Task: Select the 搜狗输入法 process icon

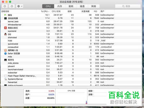Action: 5,50
